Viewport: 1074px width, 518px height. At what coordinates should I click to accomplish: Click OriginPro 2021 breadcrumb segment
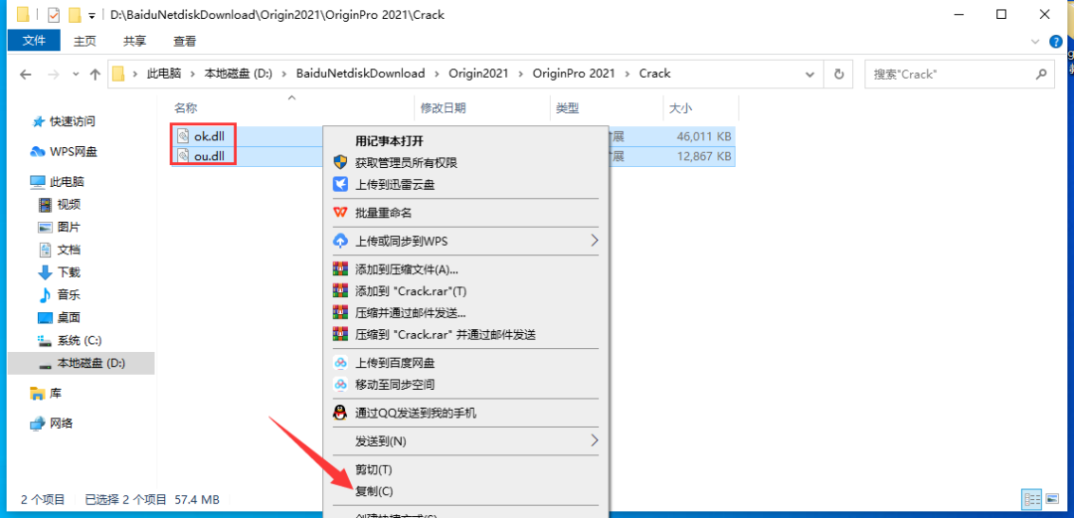tap(574, 74)
